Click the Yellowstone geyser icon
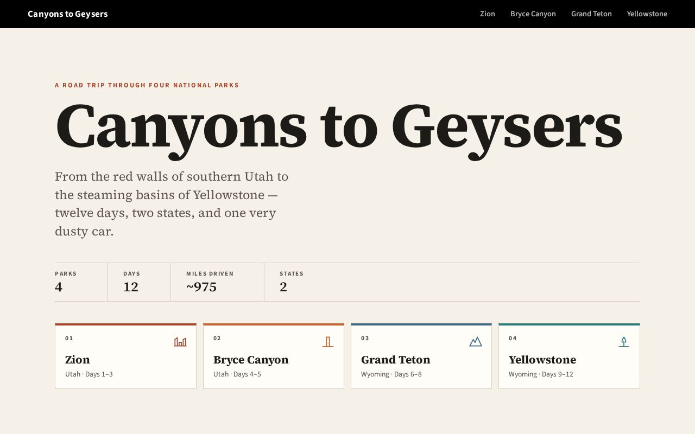 (624, 342)
